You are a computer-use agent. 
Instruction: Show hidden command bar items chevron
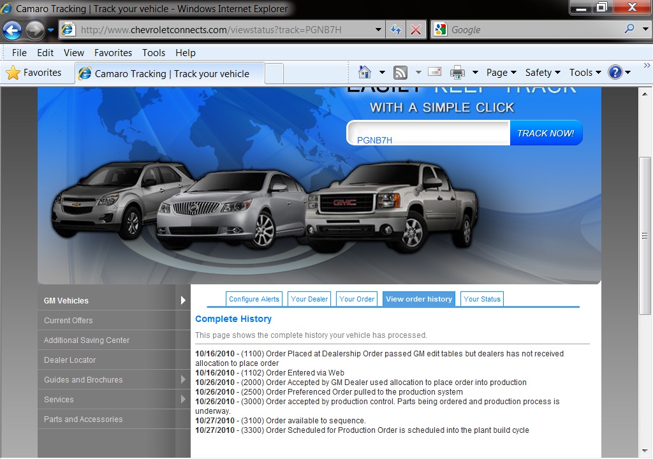point(647,66)
